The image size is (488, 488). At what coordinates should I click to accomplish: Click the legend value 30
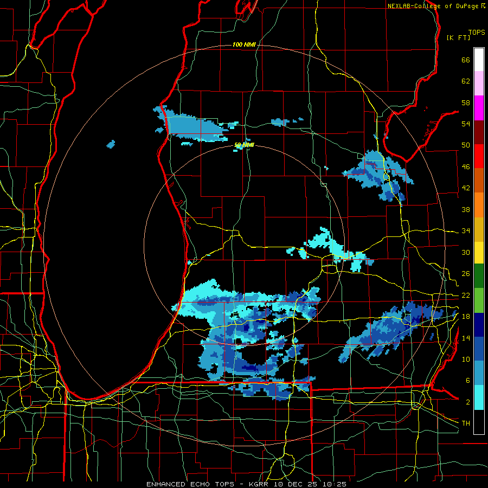[x=466, y=252]
